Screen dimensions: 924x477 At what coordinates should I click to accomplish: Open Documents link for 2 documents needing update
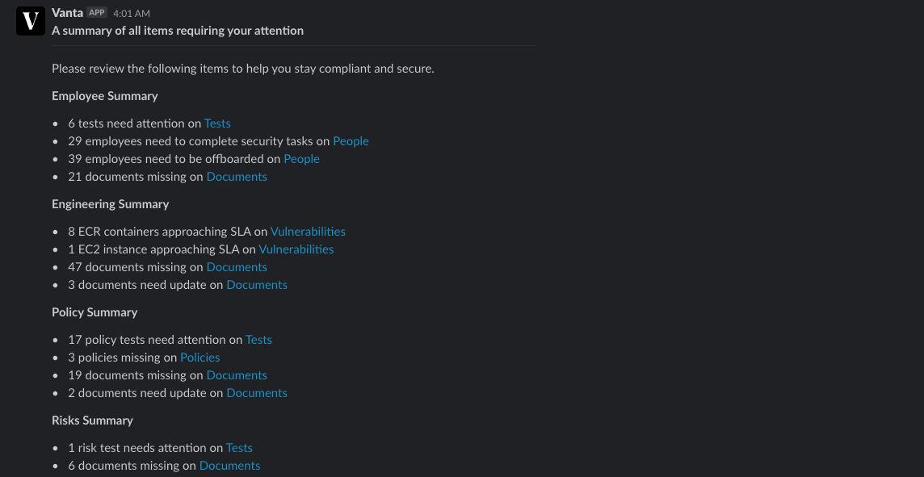257,393
